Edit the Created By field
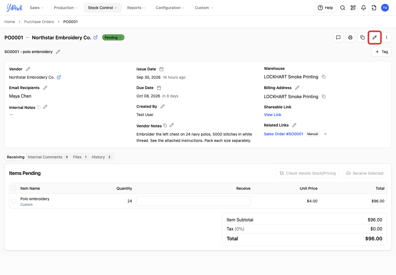 (163, 106)
